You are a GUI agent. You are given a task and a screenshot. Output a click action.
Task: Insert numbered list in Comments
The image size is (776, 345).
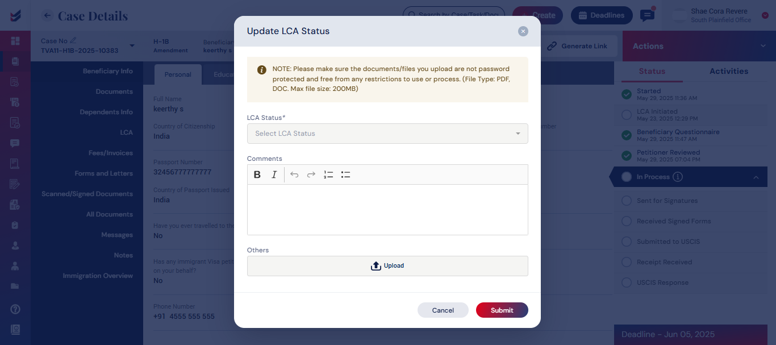328,174
